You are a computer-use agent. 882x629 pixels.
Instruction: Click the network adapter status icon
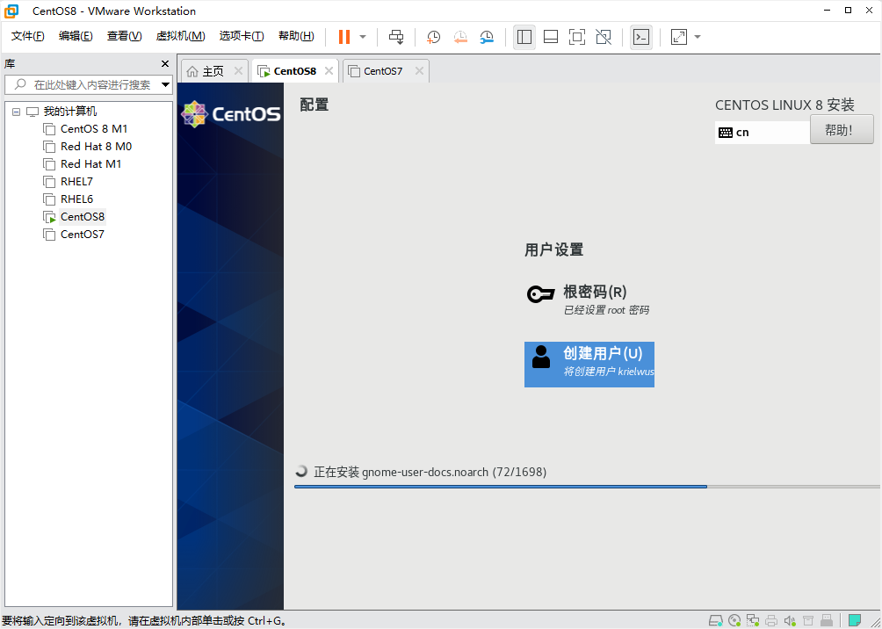point(753,620)
